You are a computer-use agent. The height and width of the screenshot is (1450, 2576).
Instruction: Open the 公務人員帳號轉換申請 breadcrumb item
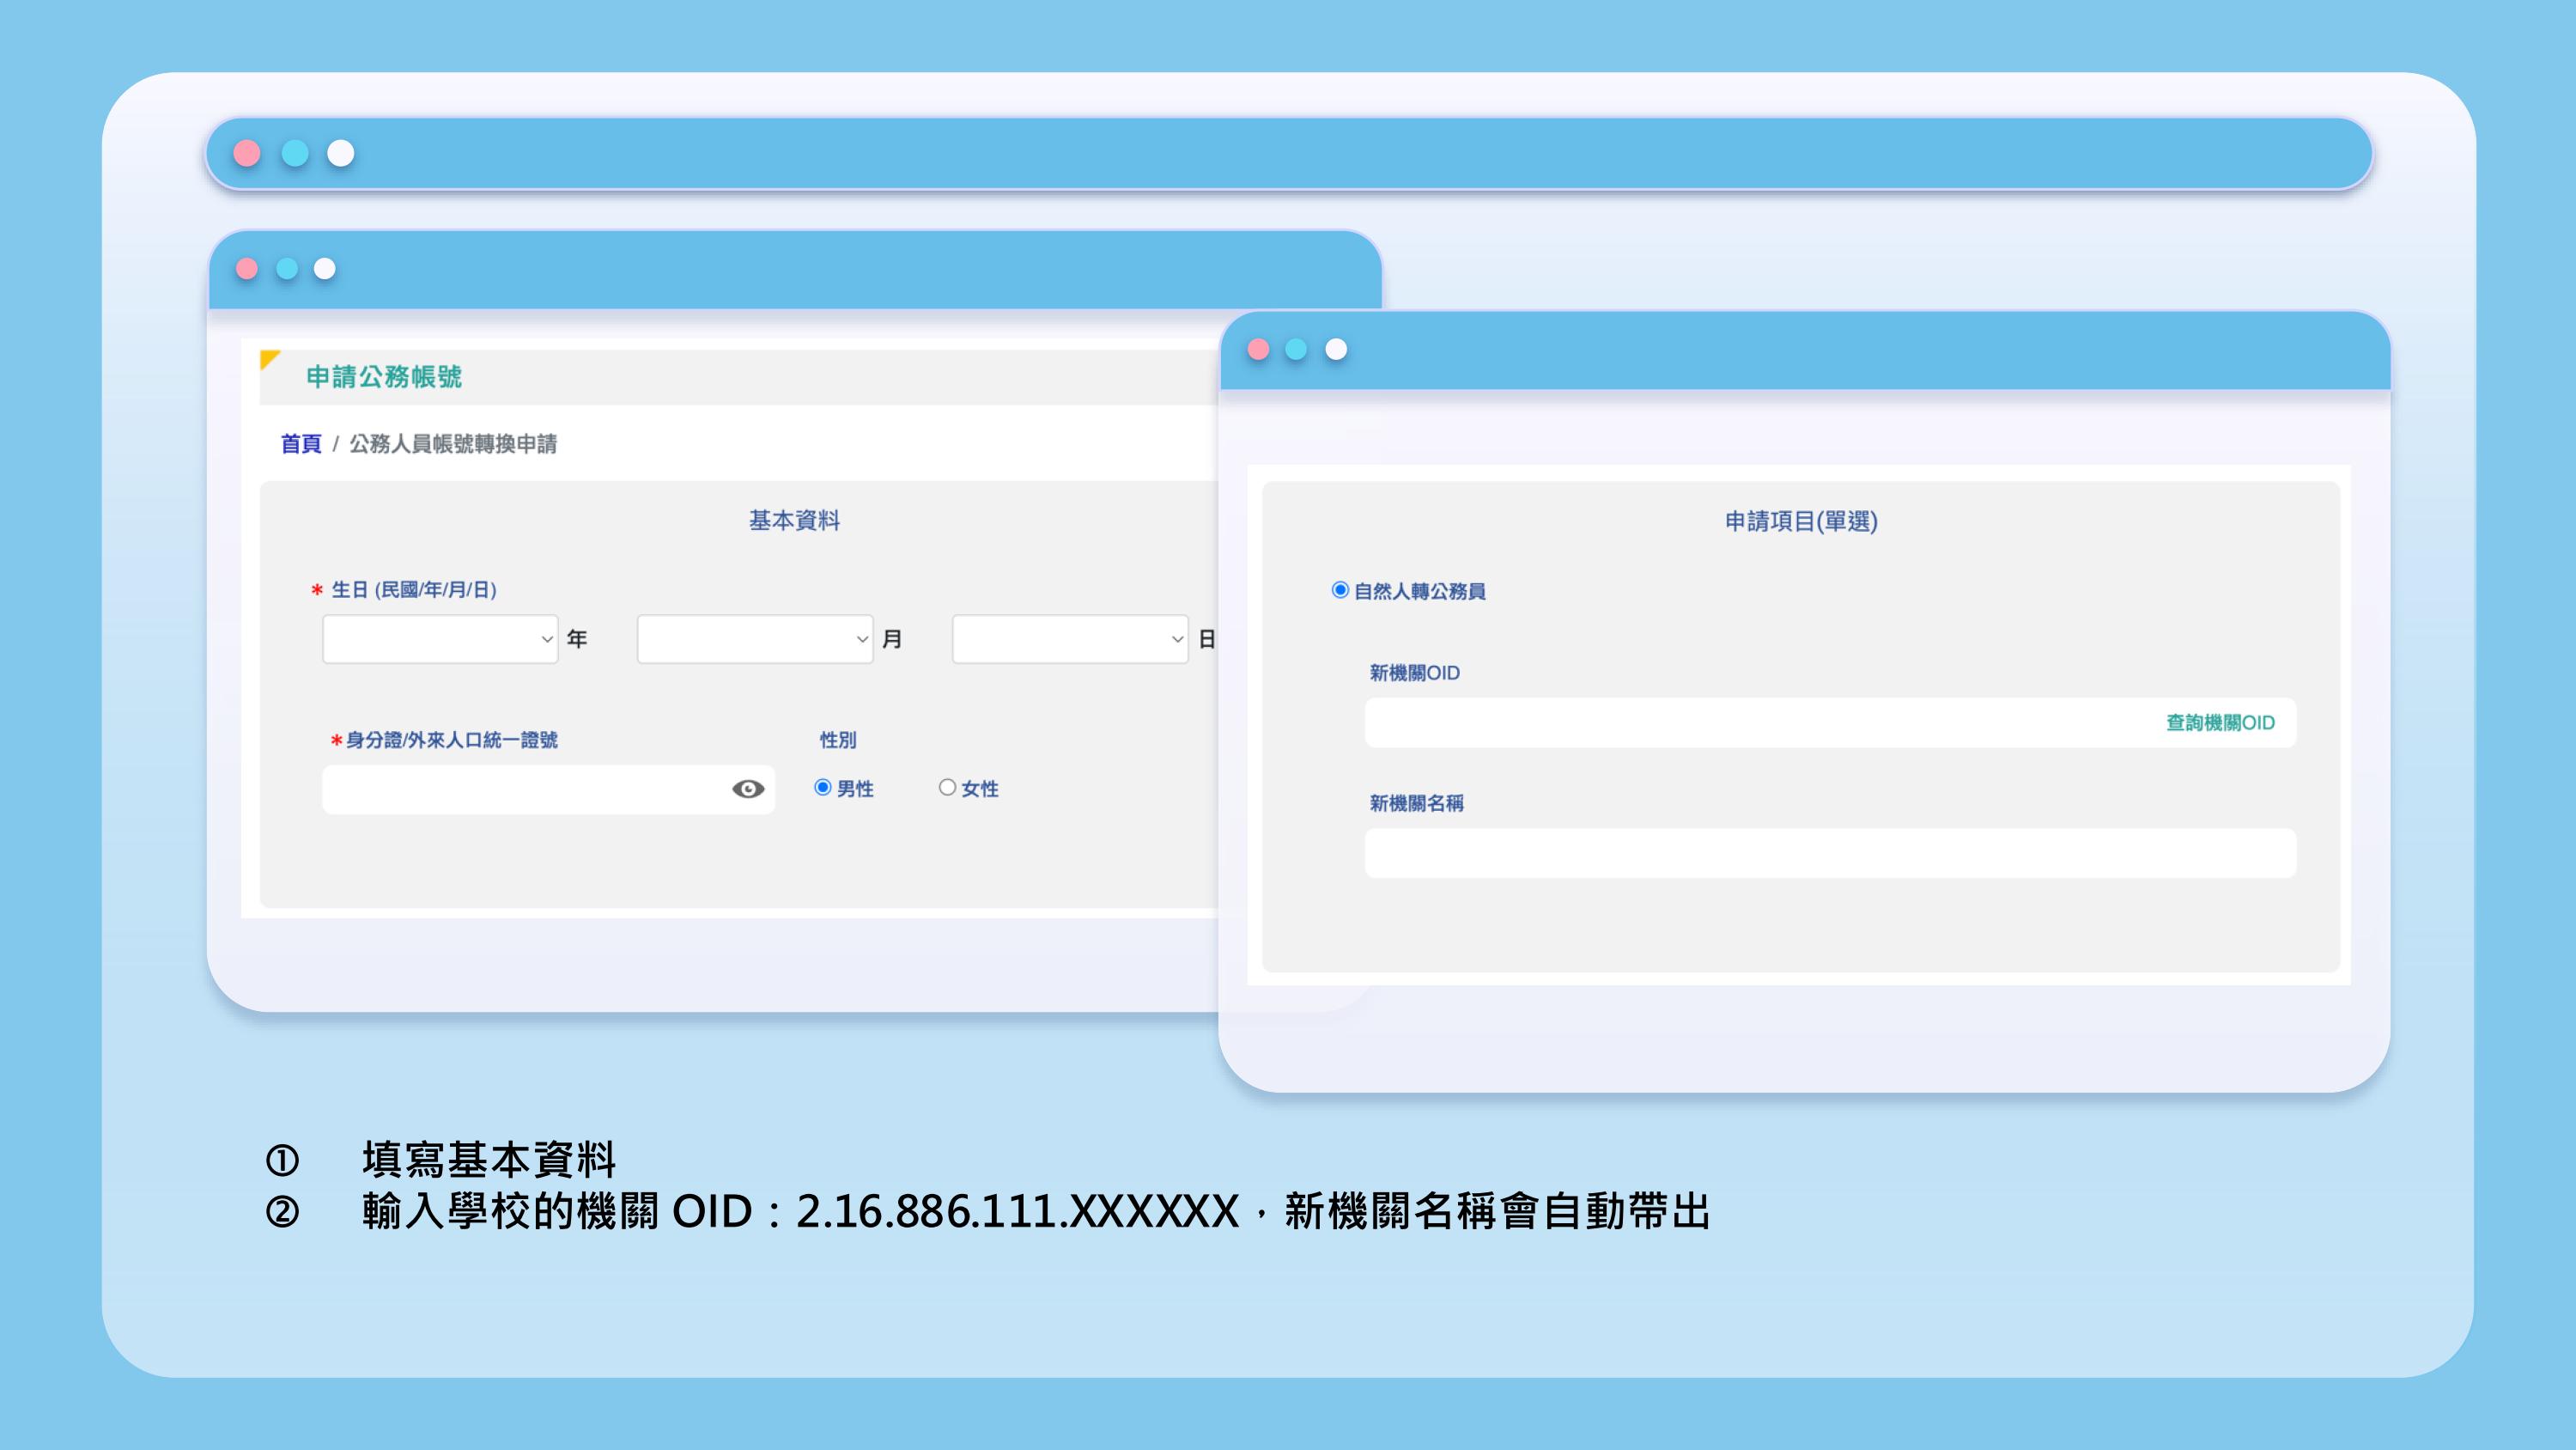455,445
